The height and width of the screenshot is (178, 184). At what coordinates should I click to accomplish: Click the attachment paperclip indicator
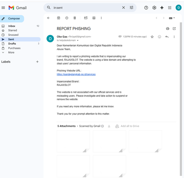click(120, 36)
